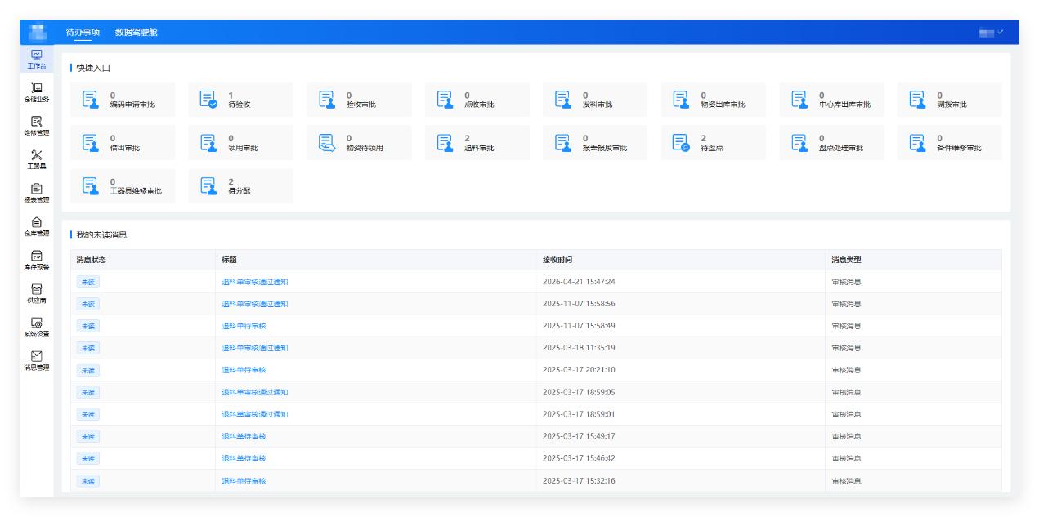This screenshot has width=1039, height=517.
Task: Switch to the 待办事项 tab
Action: click(83, 32)
